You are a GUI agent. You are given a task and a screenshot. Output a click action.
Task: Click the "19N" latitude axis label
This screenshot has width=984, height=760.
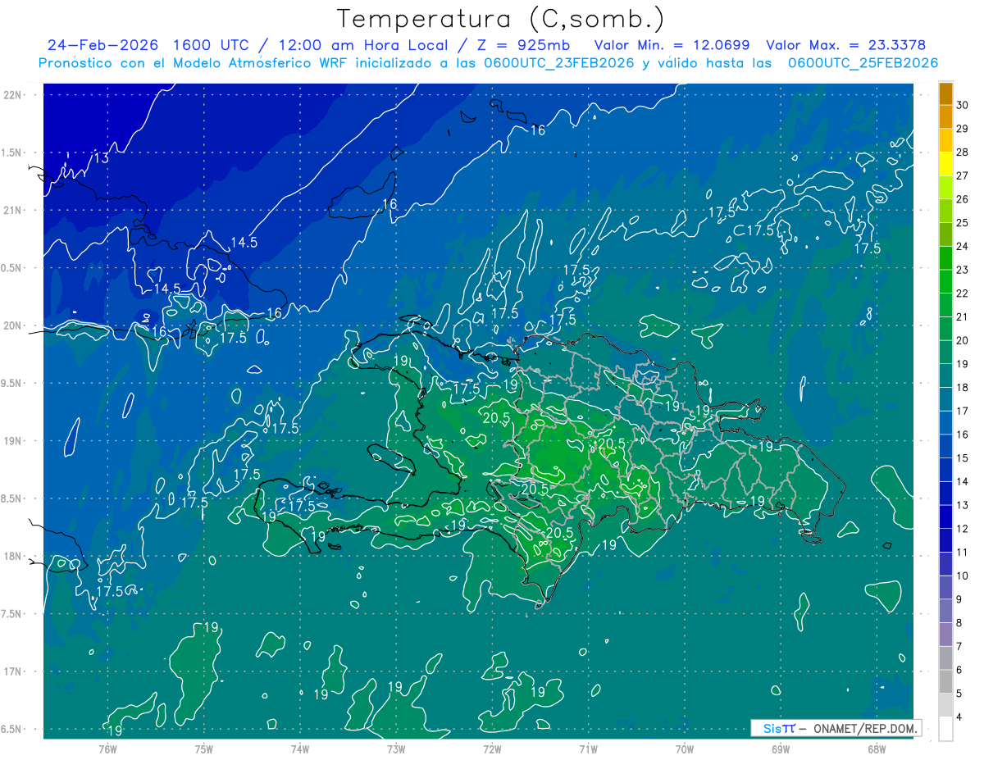pos(14,441)
